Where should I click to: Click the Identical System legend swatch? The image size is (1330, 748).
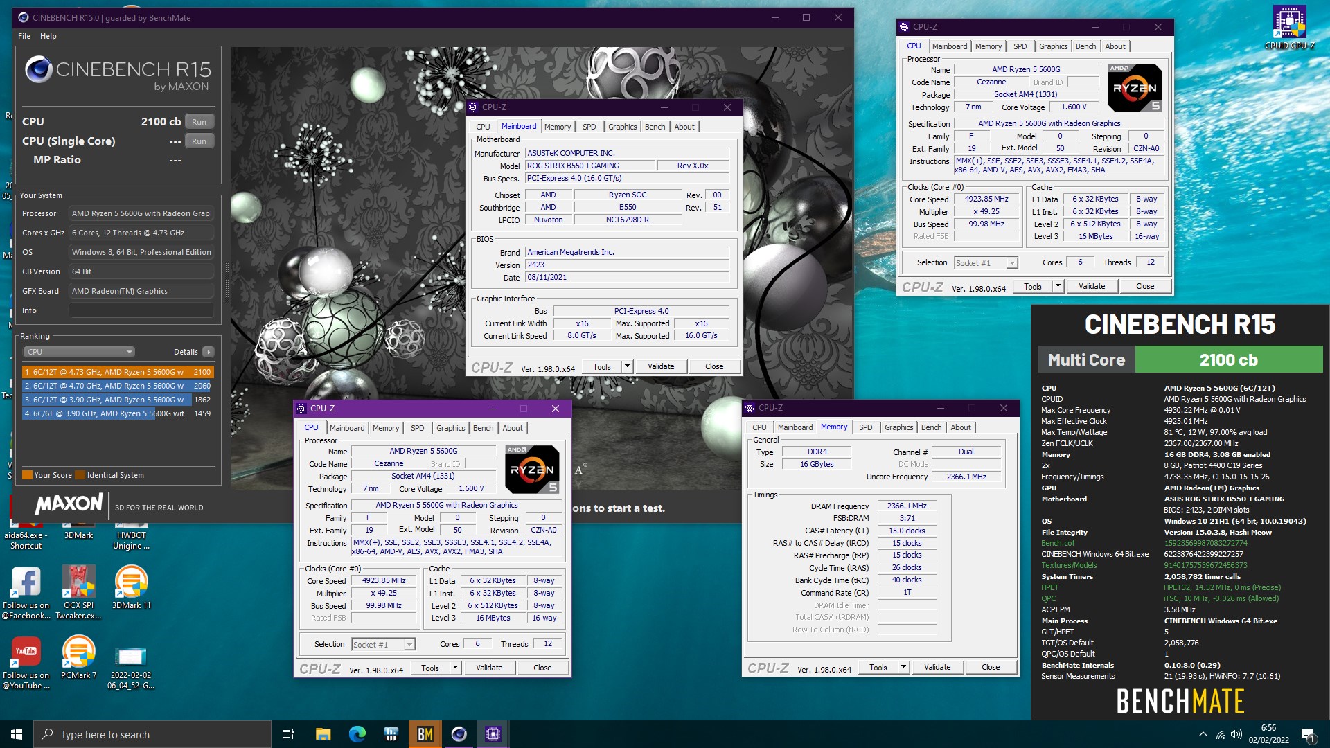click(x=80, y=475)
